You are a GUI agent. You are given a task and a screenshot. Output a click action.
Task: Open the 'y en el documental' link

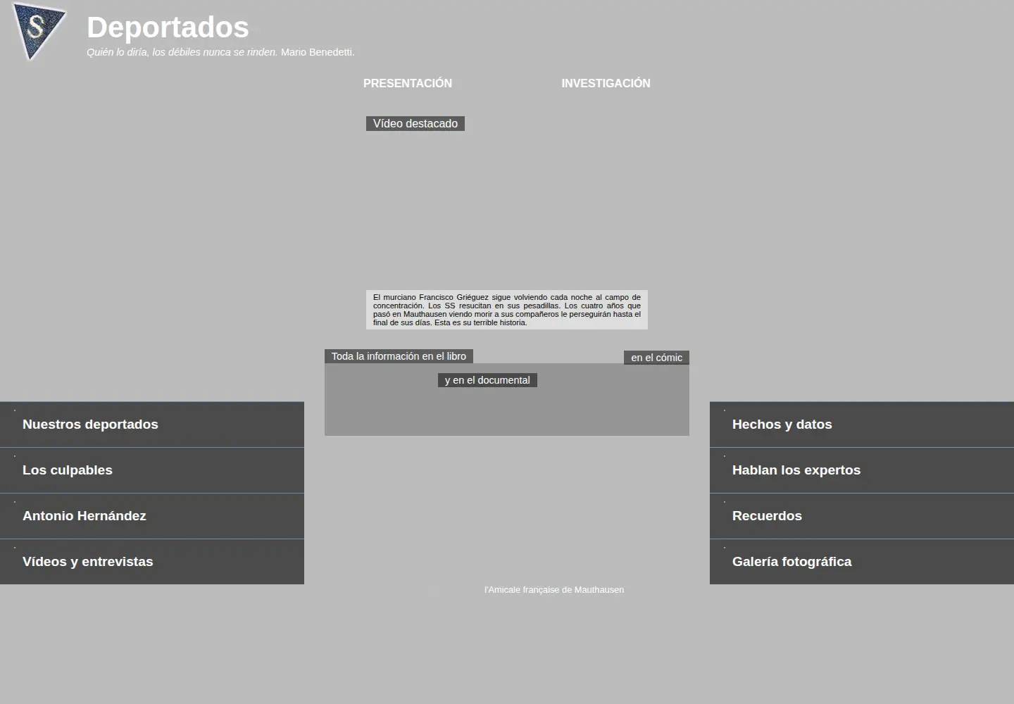pyautogui.click(x=487, y=380)
